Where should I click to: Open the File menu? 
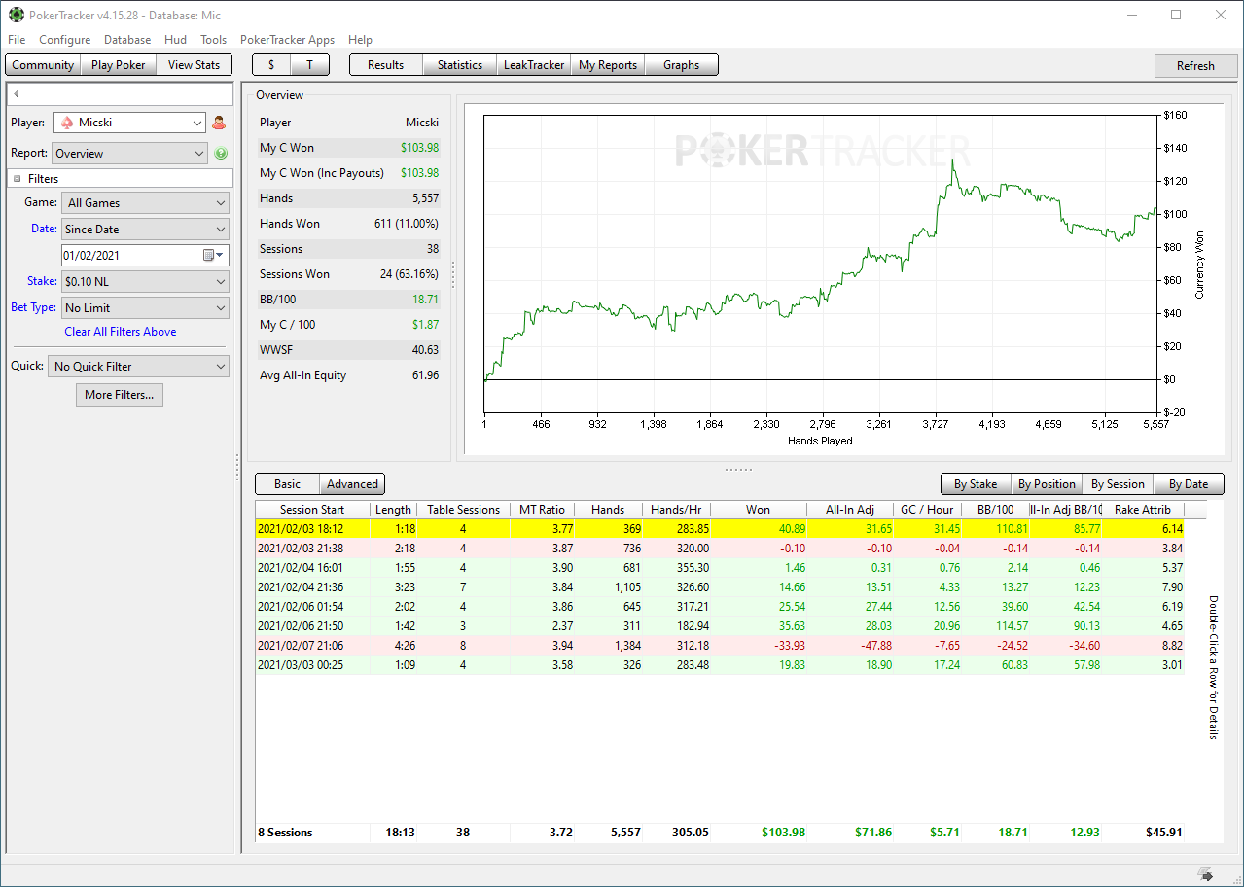coord(17,40)
